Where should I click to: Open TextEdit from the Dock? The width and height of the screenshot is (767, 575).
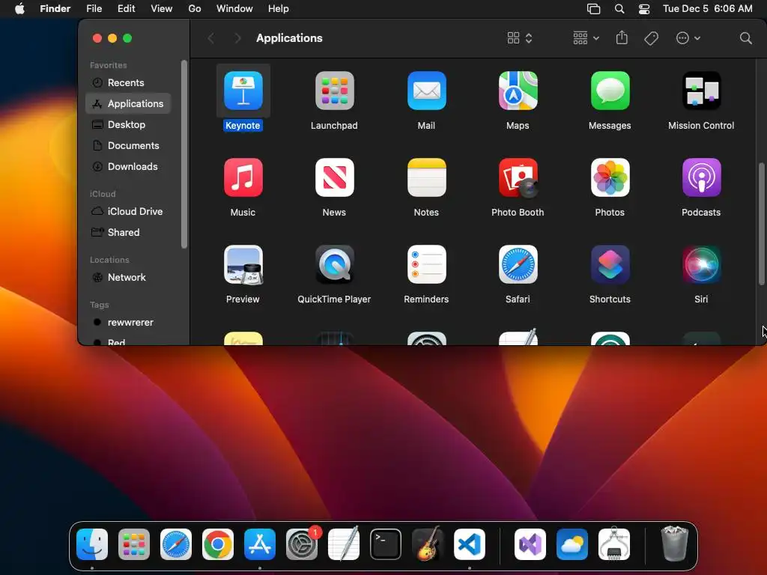[343, 544]
